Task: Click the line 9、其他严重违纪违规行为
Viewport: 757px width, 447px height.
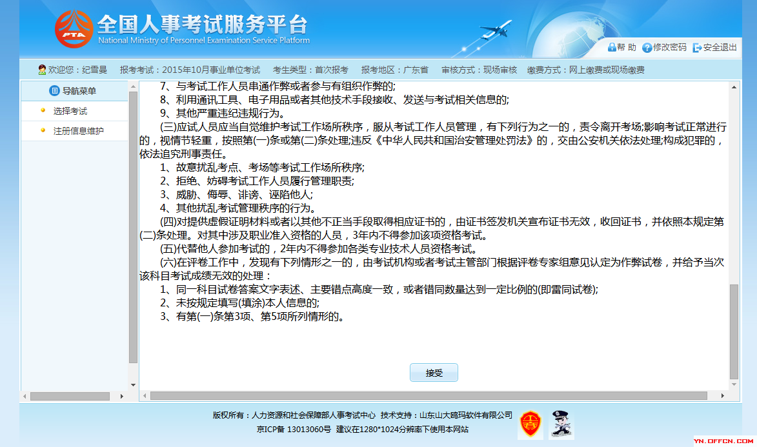Action: (223, 114)
